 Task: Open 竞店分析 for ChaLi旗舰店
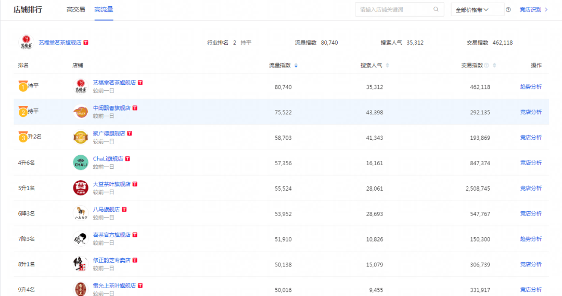531,163
